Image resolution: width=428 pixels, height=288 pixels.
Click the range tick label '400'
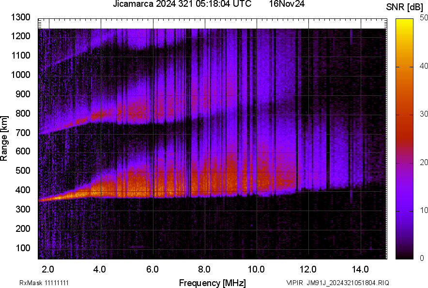click(23, 190)
